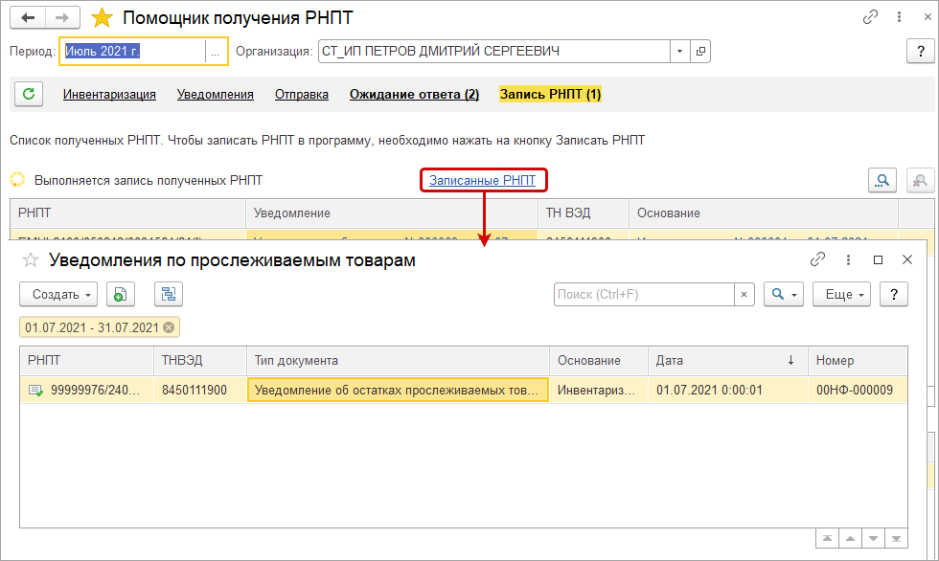Sort by Тип документа column header
Image resolution: width=939 pixels, height=561 pixels.
(399, 361)
